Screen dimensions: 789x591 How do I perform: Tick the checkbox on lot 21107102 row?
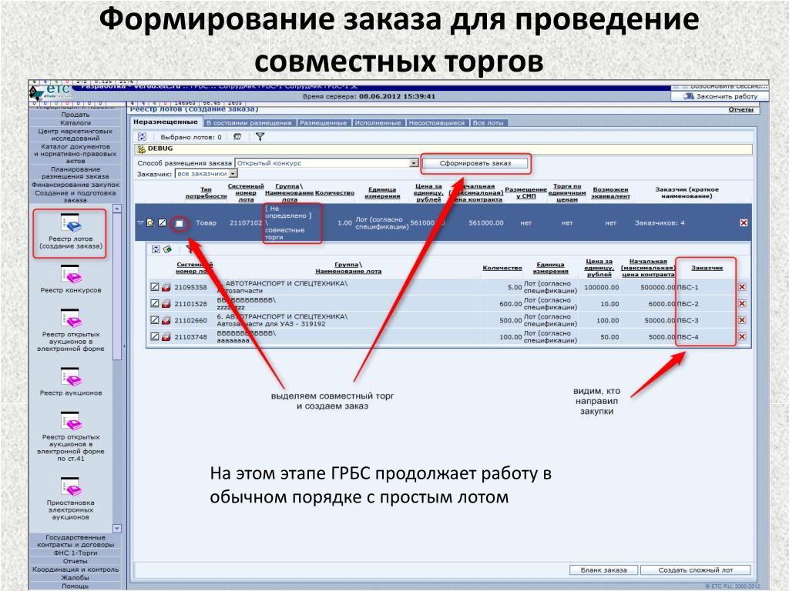tap(179, 223)
